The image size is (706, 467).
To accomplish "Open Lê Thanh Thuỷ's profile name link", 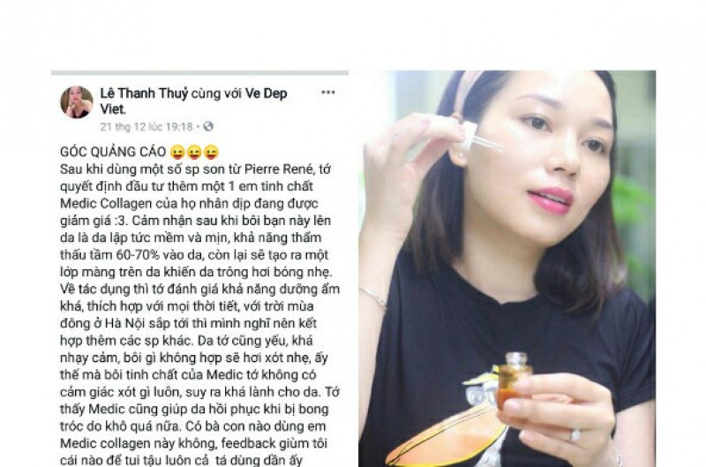I will (x=144, y=94).
